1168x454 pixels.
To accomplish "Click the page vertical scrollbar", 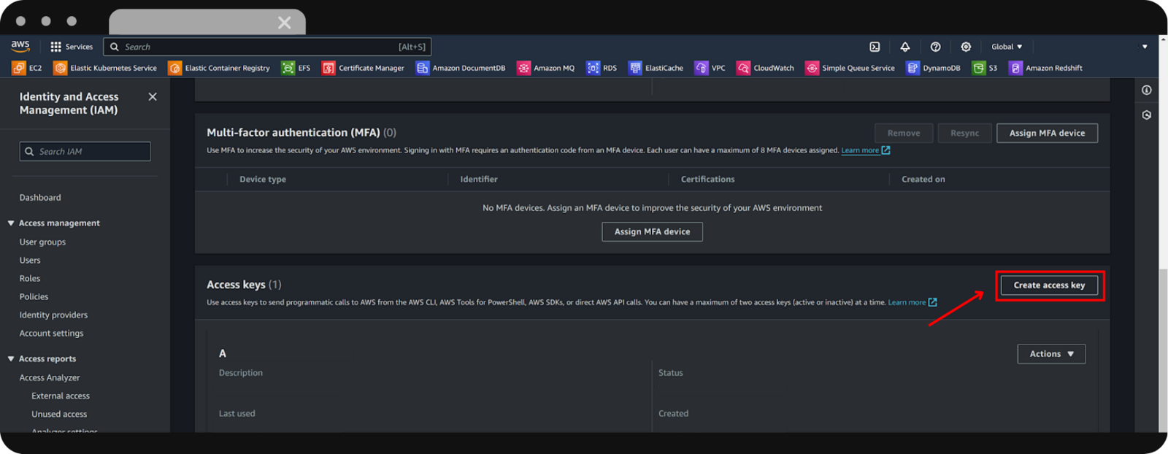I will pos(1162,350).
